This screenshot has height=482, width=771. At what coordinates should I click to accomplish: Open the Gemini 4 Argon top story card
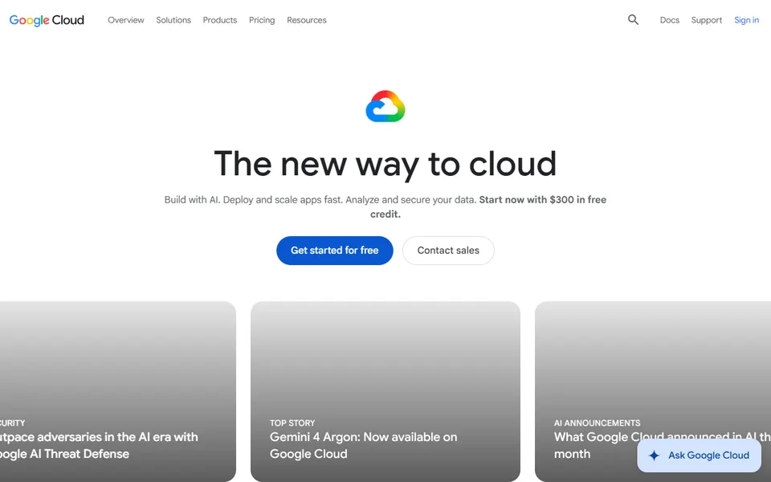[385, 391]
